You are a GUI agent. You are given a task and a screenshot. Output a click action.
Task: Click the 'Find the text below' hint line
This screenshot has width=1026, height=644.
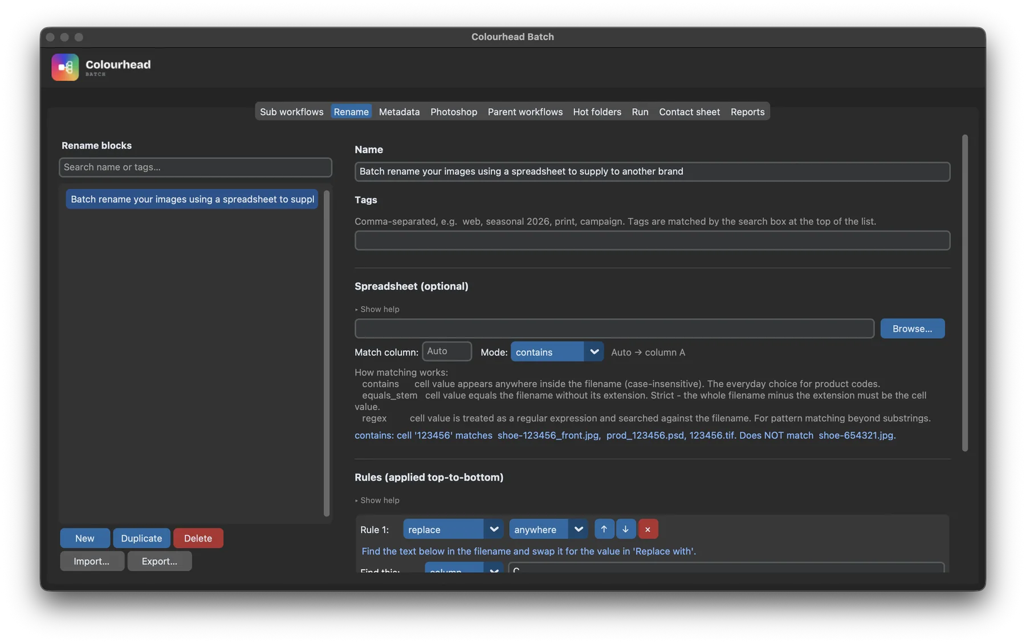(x=529, y=551)
